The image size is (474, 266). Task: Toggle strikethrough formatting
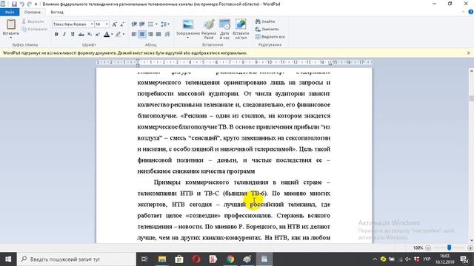point(81,35)
